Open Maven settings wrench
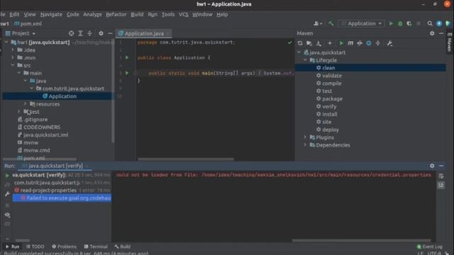Screen dimensions: 454x255 tap(389, 43)
